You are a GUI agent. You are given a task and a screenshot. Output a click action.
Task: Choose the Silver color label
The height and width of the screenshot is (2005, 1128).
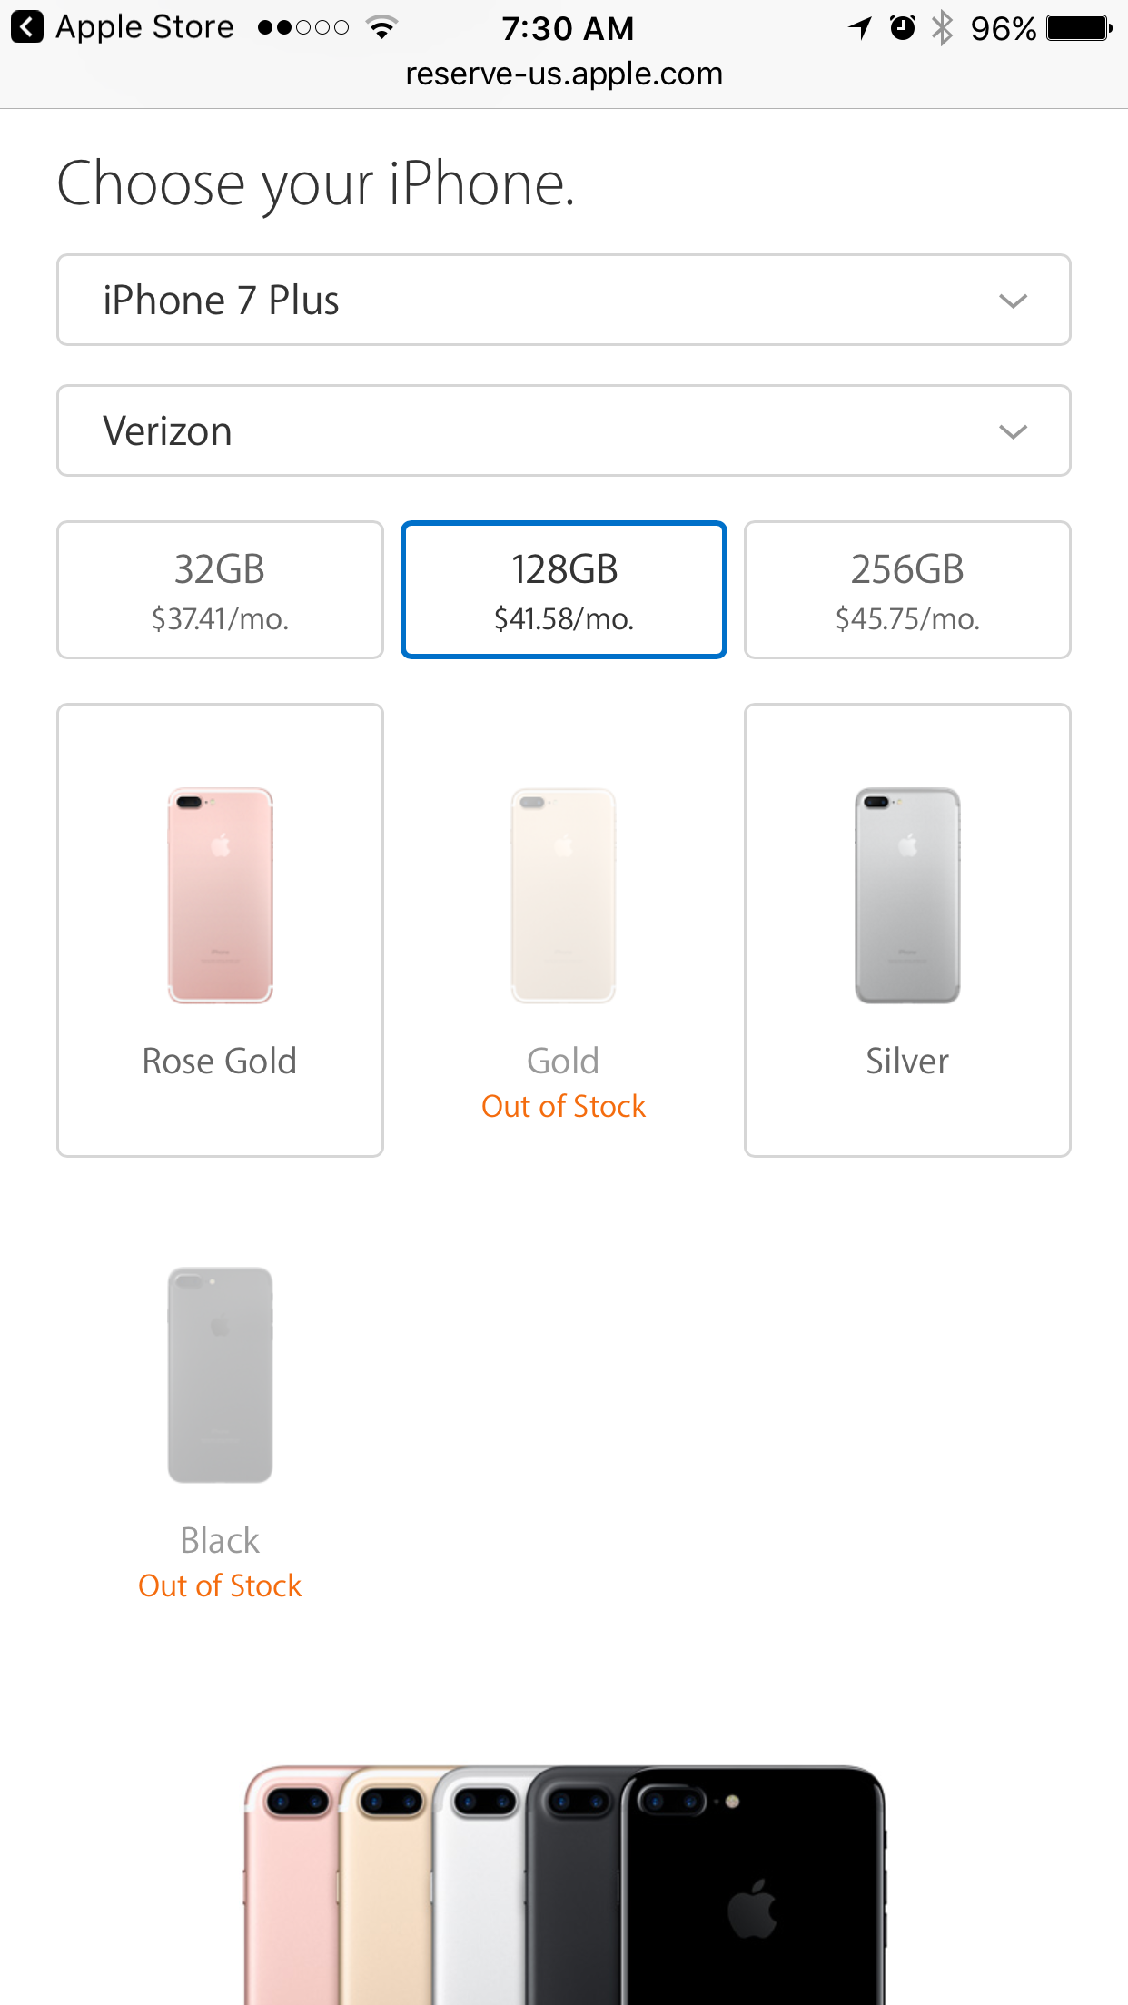(x=907, y=1061)
